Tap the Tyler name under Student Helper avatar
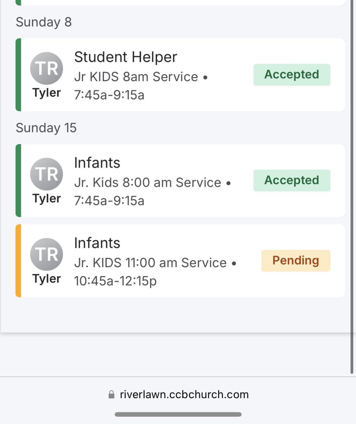 (x=46, y=93)
